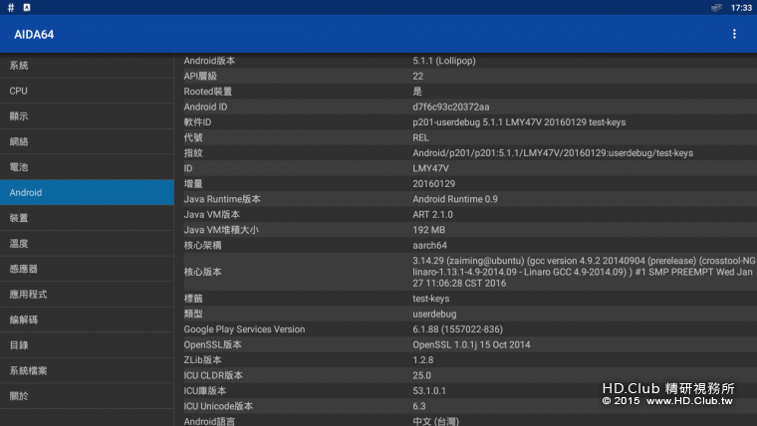This screenshot has height=426, width=757.
Task: Open the CPU section in sidebar
Action: pyautogui.click(x=87, y=91)
